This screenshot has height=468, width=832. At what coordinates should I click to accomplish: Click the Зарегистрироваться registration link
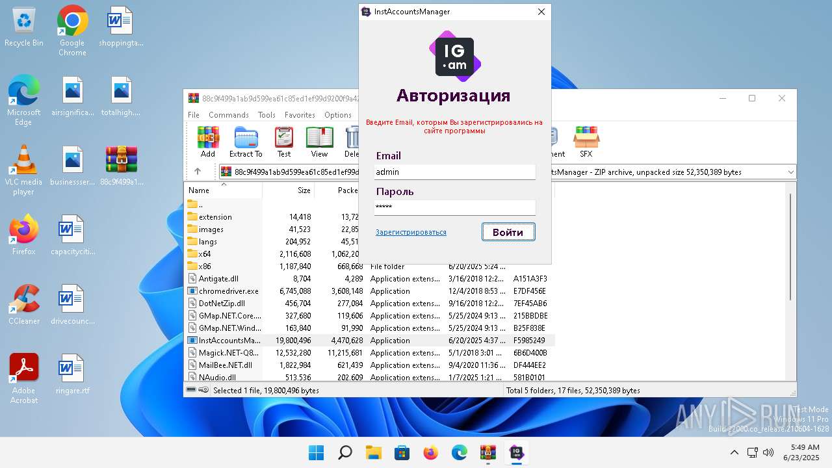(411, 232)
